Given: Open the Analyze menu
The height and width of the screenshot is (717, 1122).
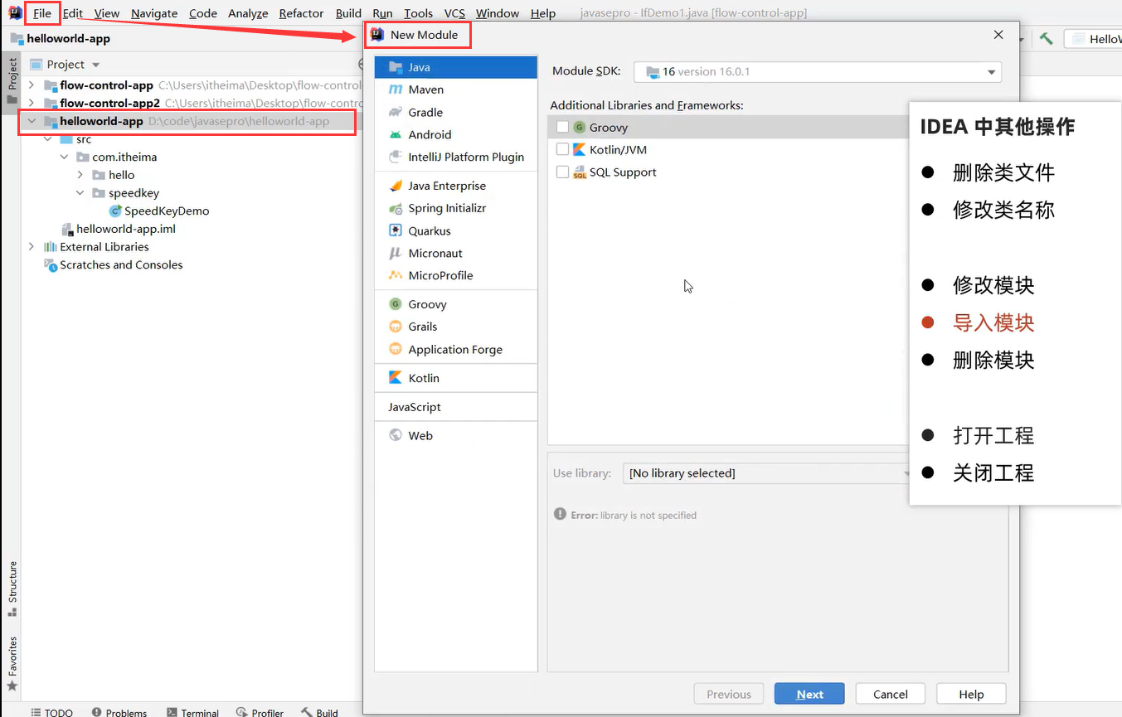Looking at the screenshot, I should pos(248,13).
